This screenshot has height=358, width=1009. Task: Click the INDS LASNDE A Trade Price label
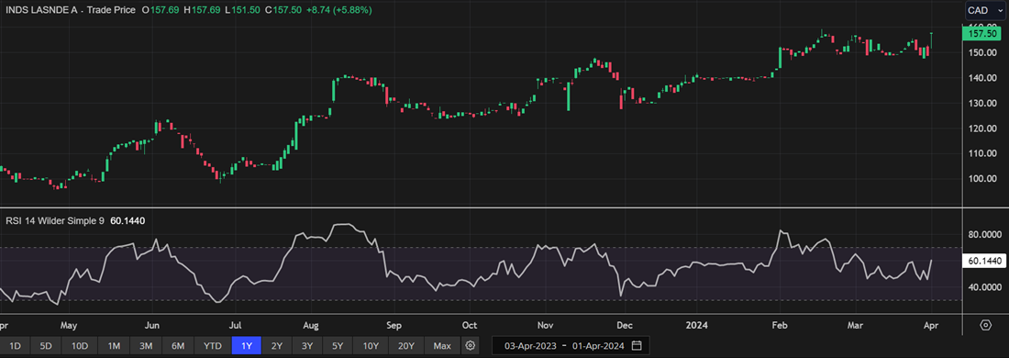[x=70, y=11]
